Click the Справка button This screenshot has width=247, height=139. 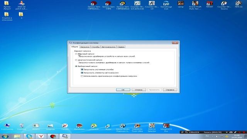(x=170, y=90)
